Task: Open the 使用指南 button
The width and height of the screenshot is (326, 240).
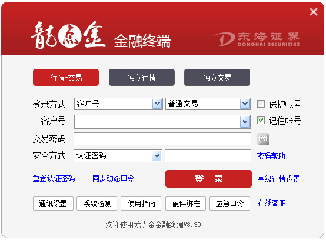Action: [141, 204]
